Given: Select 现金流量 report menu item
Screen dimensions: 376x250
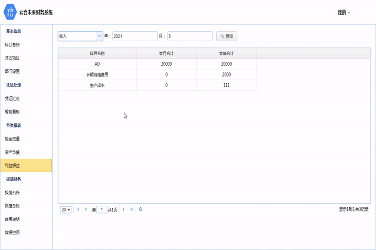Looking at the screenshot, I should pos(13,139).
